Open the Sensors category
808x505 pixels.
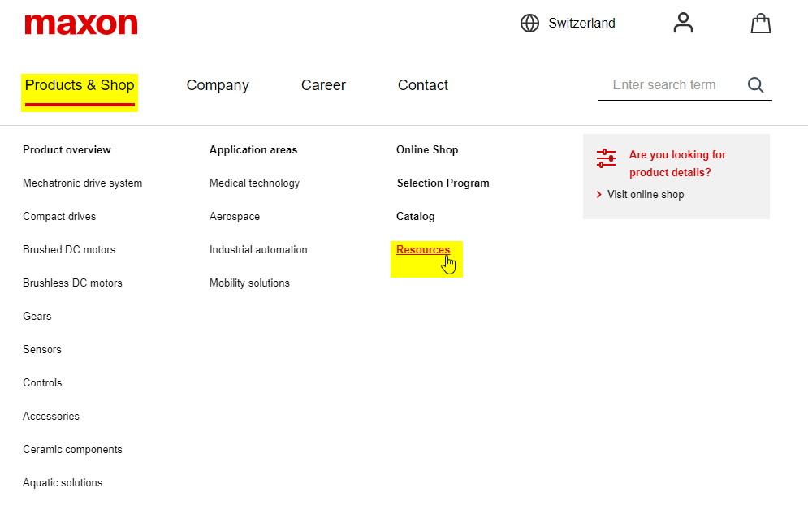[x=42, y=349]
